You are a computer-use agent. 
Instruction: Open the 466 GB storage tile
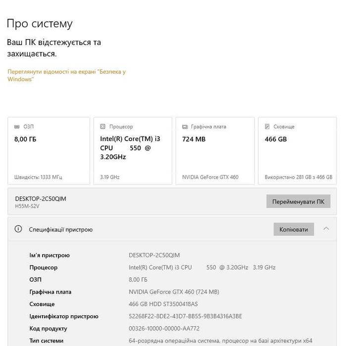(297, 150)
